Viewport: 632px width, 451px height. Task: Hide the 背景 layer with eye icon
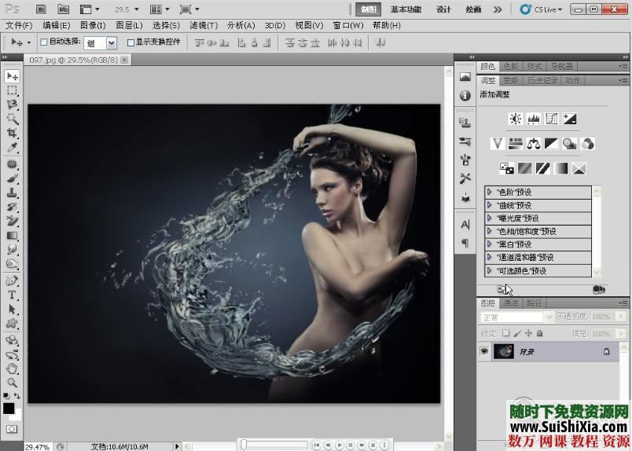484,352
